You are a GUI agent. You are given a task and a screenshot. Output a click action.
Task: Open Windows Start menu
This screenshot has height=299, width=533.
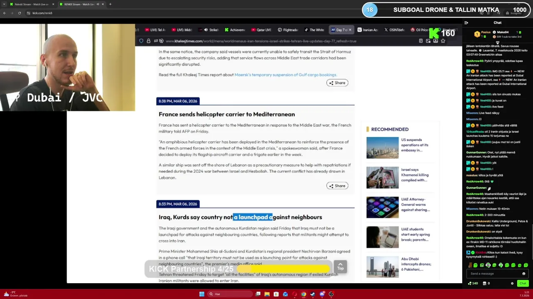pyautogui.click(x=202, y=294)
